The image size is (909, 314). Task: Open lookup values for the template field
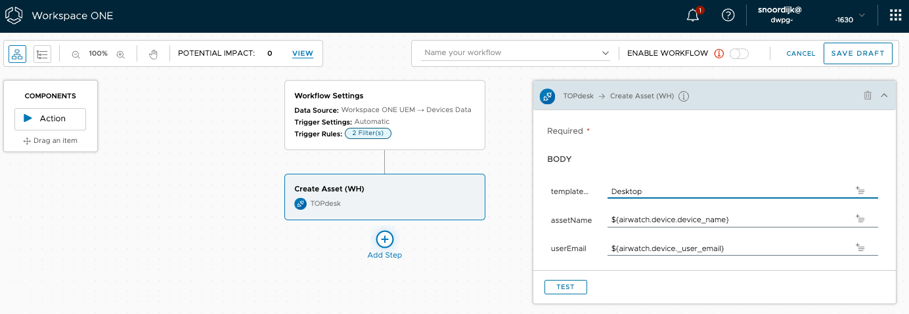(x=860, y=191)
